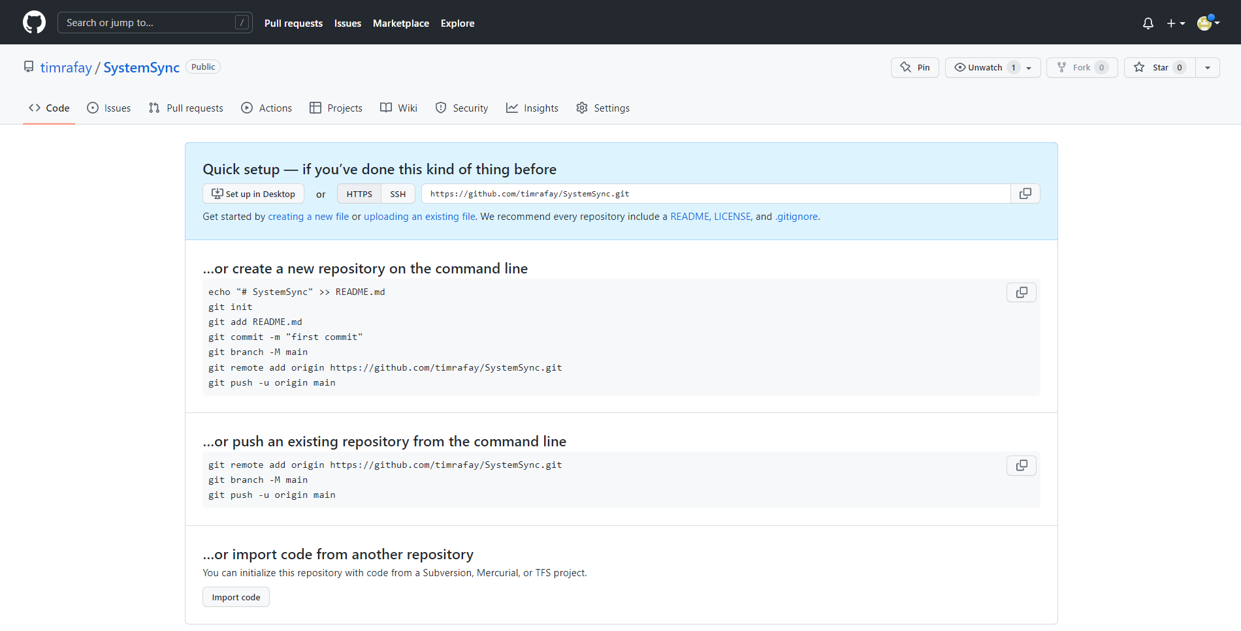
Task: Click the slash shortcut hint in search
Action: click(242, 22)
